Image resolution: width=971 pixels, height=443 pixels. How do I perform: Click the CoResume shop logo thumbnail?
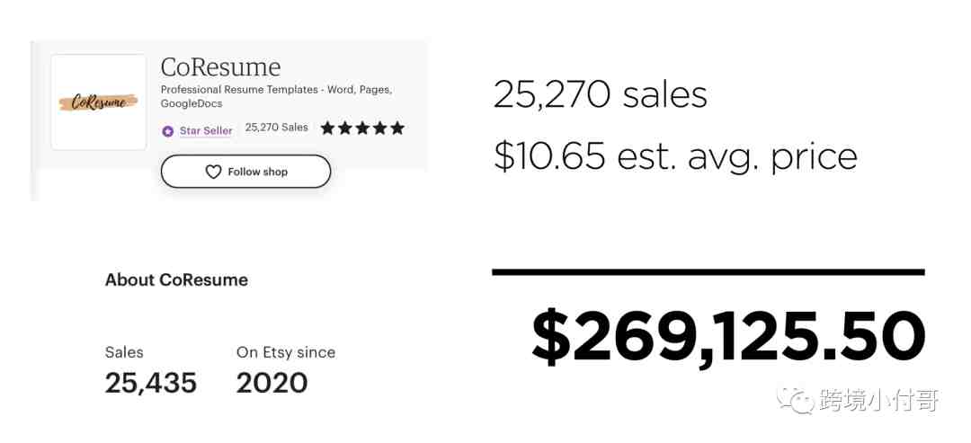coord(99,102)
